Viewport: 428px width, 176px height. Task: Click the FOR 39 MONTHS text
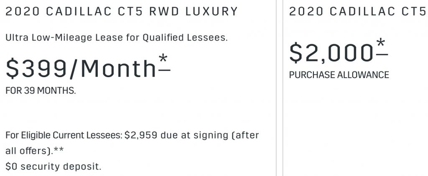point(41,91)
